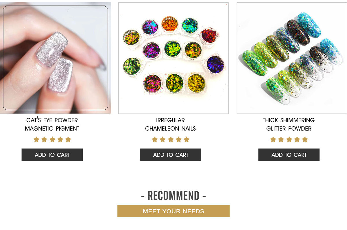Click the Thick Shimmering Glitter Powder title
This screenshot has height=230, width=347.
(289, 124)
